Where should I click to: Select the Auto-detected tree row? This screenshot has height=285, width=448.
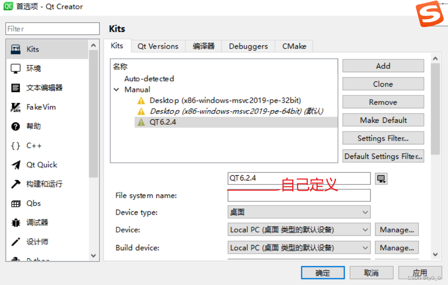pyautogui.click(x=149, y=78)
